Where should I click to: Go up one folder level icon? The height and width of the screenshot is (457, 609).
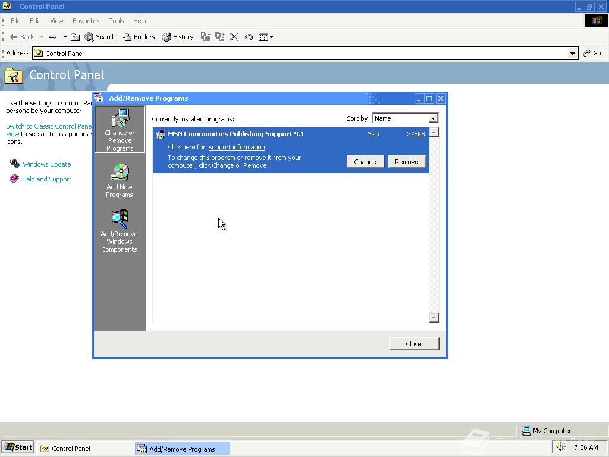(76, 37)
